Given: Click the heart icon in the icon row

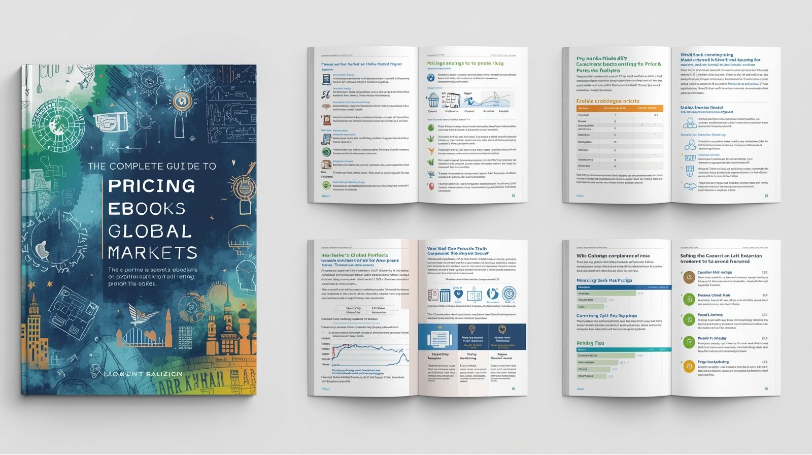Looking at the screenshot, I should [x=458, y=294].
